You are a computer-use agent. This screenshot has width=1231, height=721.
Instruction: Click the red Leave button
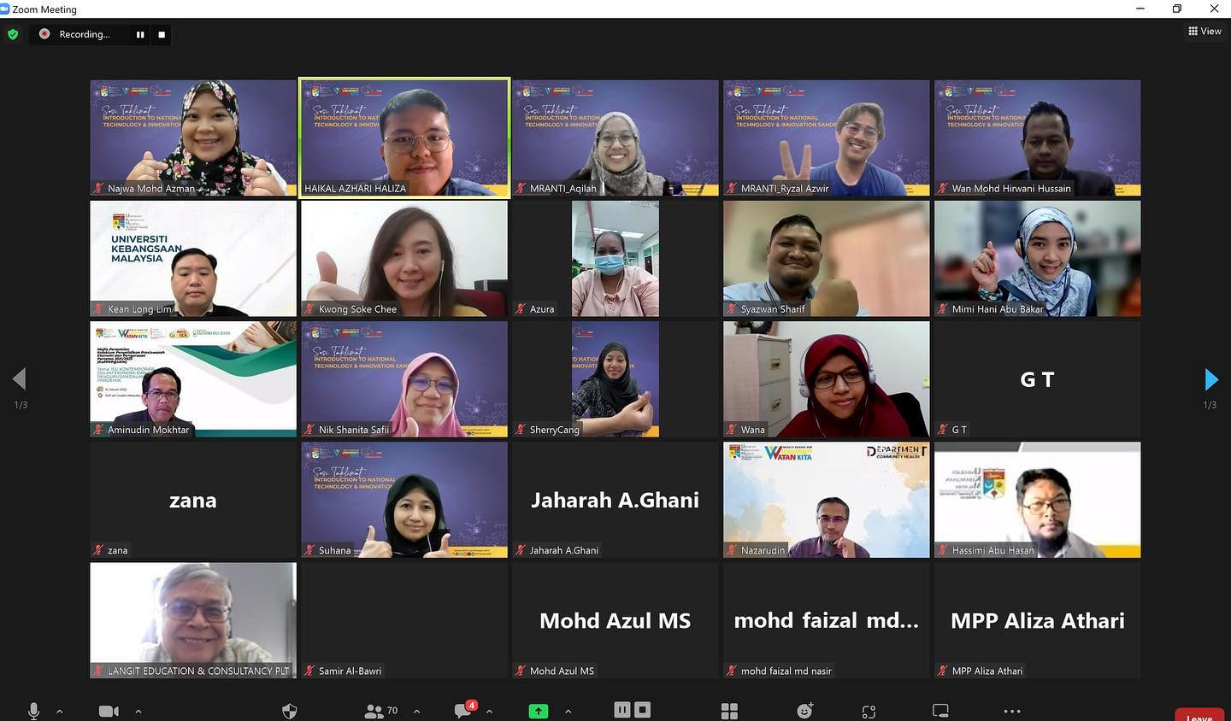coord(1199,716)
